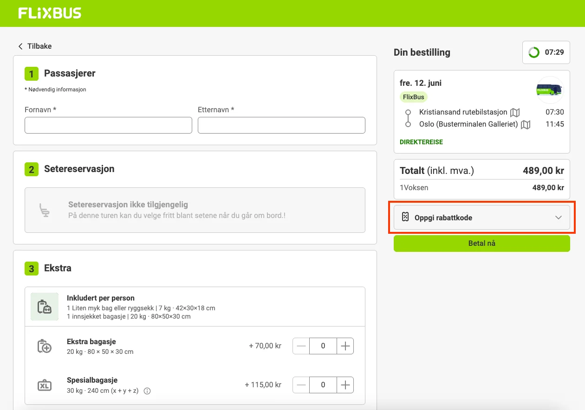
Task: Click the 1Voksen passenger line
Action: point(482,188)
